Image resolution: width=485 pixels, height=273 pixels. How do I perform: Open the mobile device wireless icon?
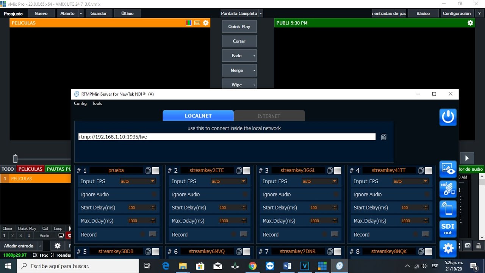click(448, 209)
